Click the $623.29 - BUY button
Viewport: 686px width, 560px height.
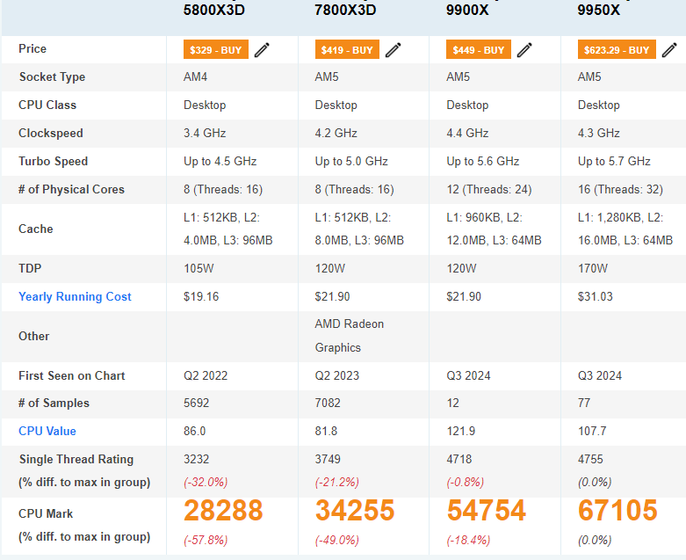[617, 49]
